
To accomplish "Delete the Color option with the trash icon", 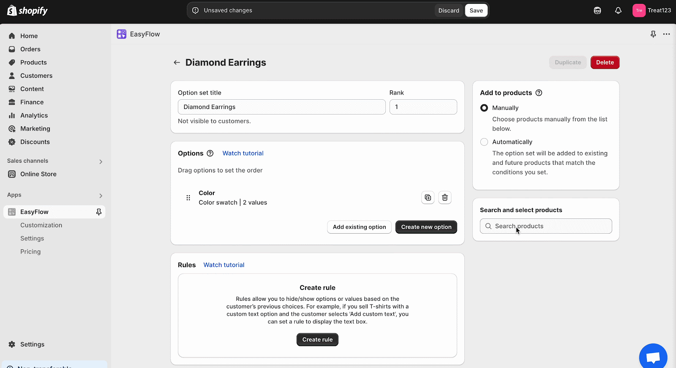I will tap(445, 197).
